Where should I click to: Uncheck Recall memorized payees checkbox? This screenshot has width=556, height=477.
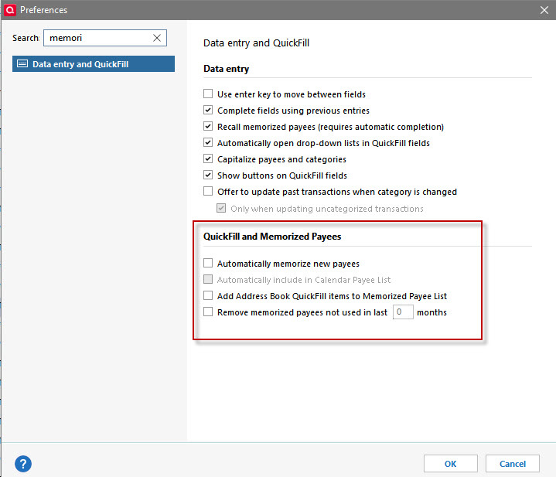coord(208,127)
